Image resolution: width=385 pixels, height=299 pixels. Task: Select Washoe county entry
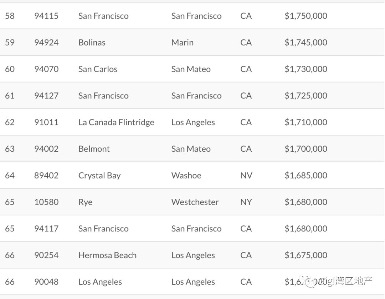click(x=186, y=176)
